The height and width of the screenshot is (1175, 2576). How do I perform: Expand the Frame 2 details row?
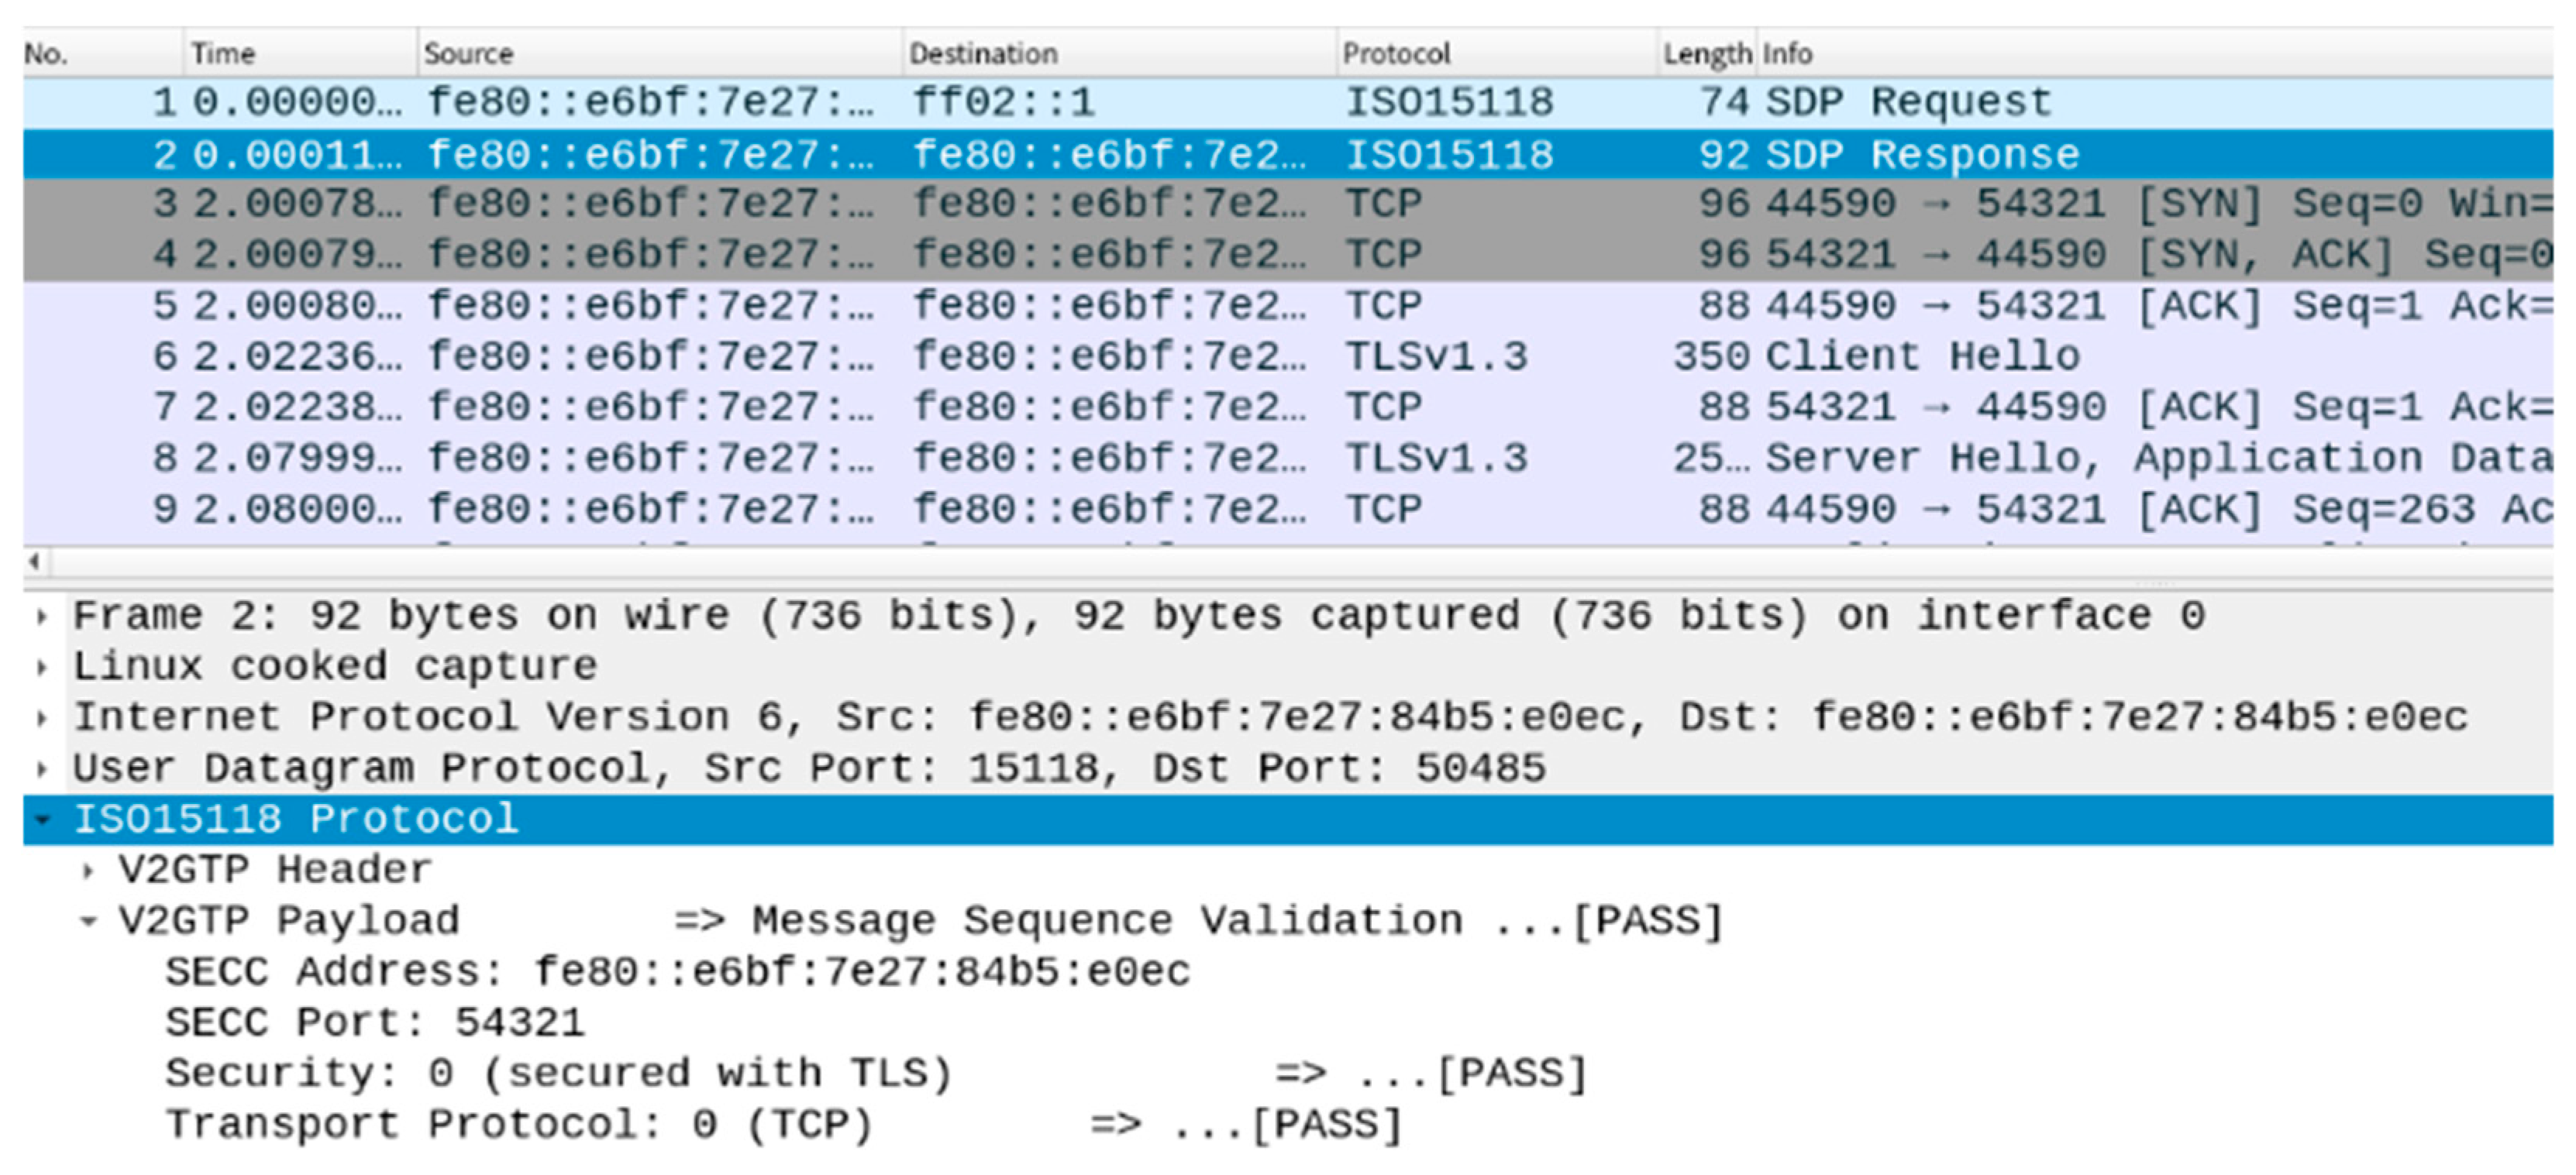[41, 617]
